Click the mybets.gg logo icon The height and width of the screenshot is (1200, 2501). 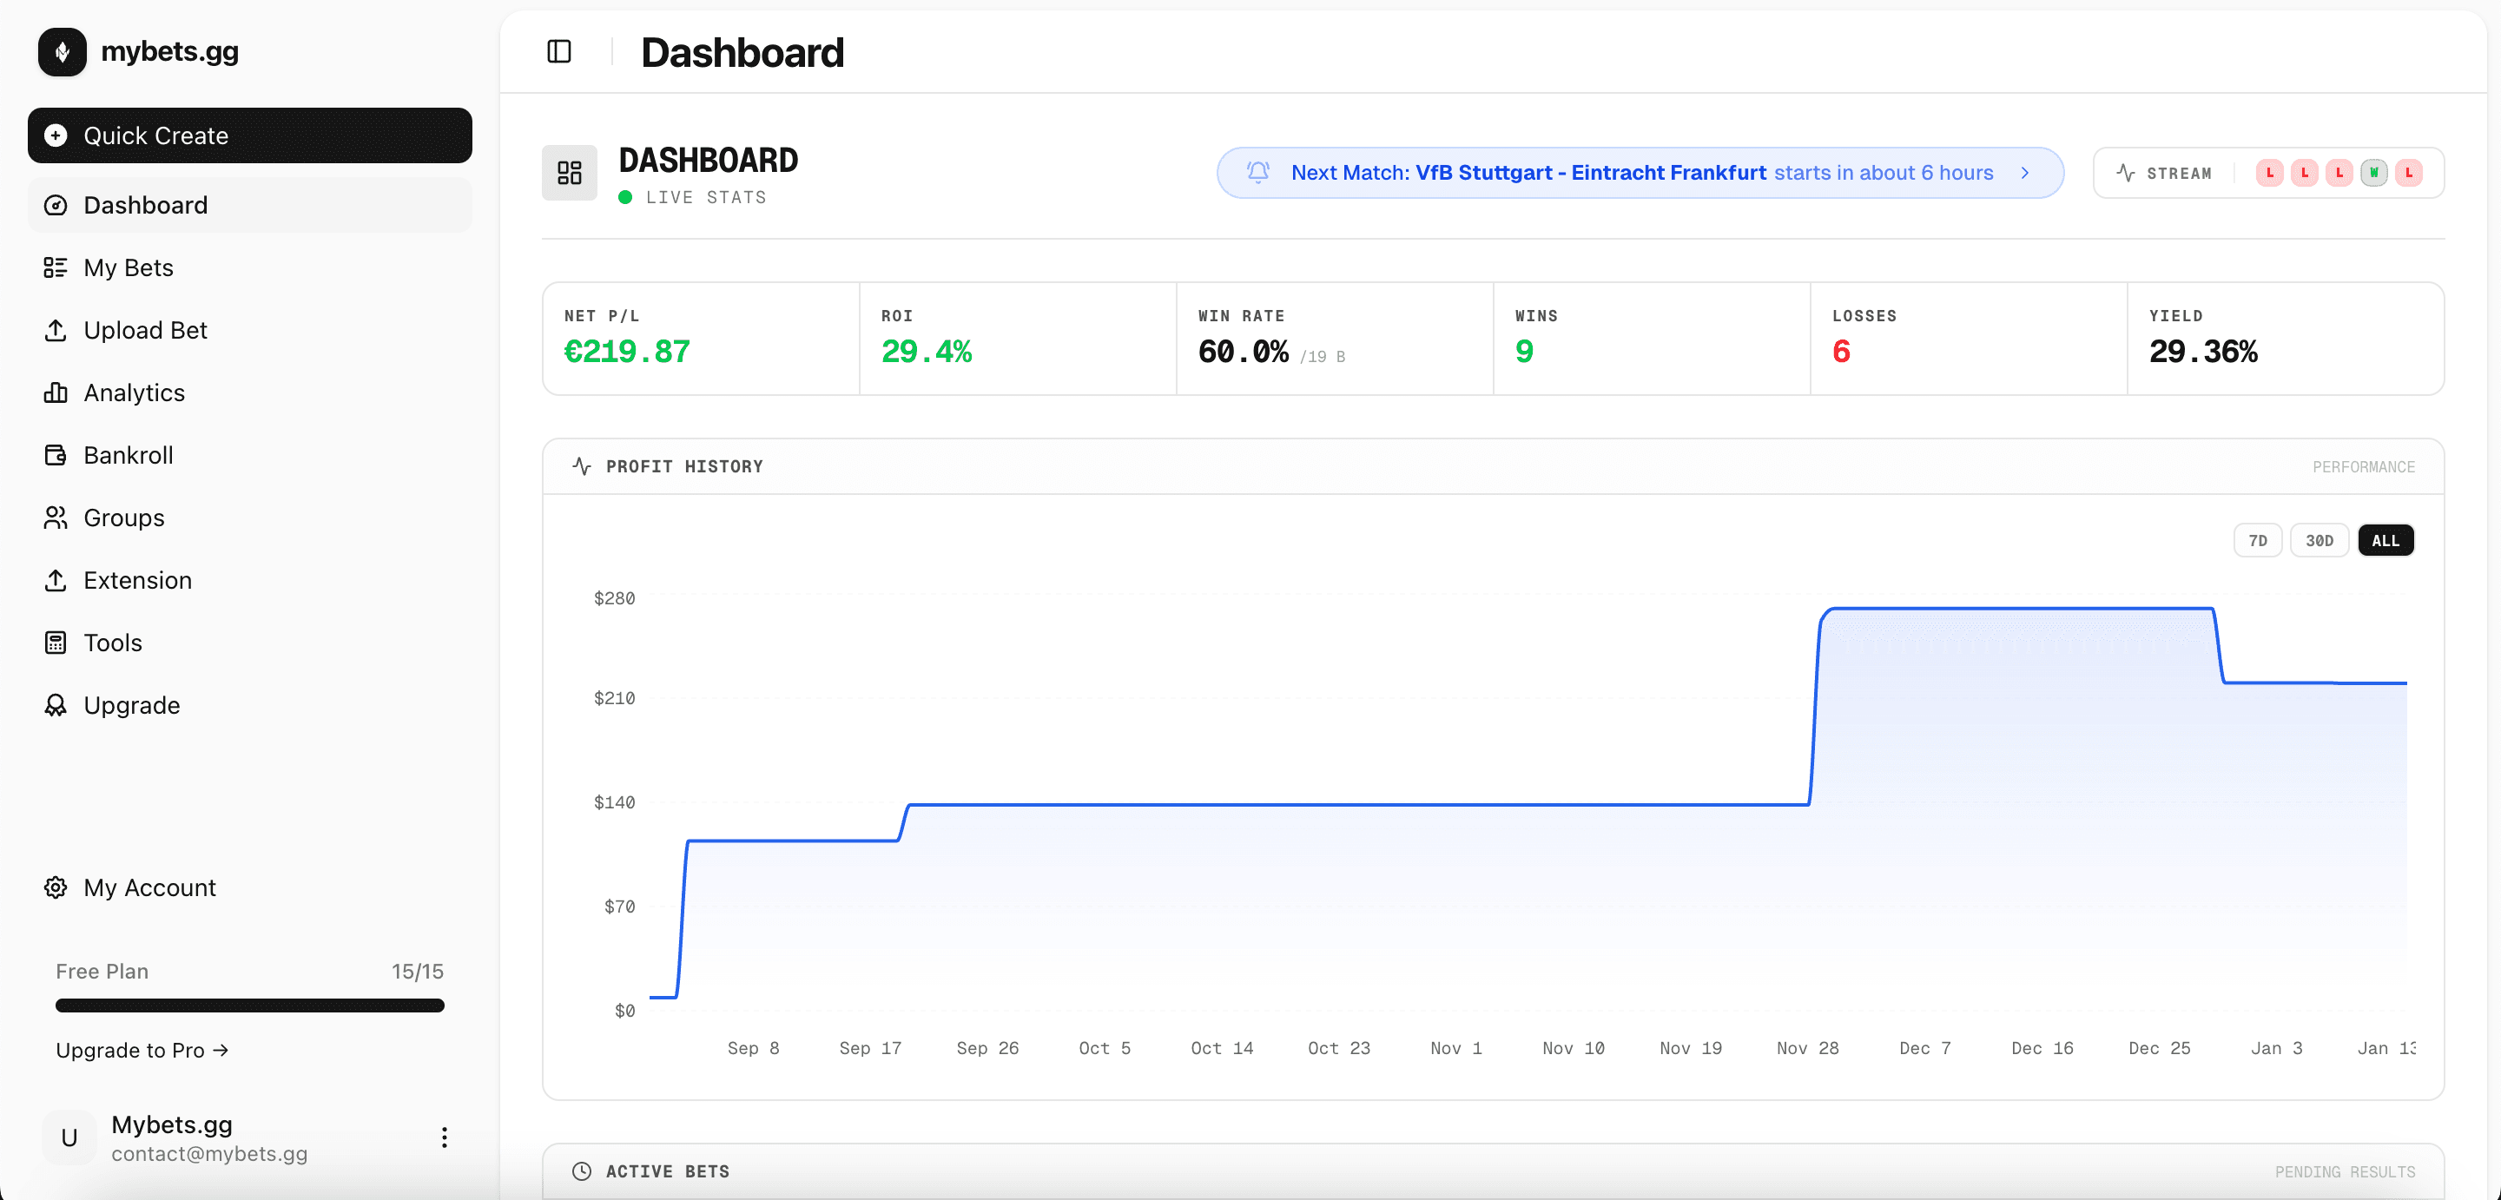tap(61, 51)
